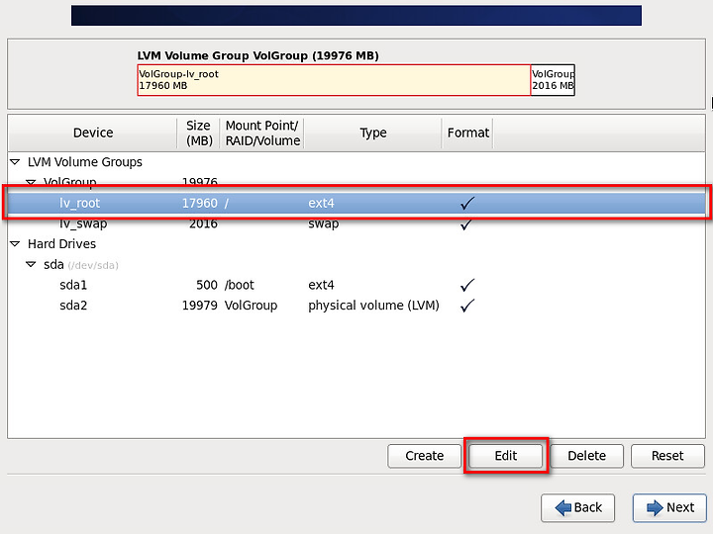Click the physical volume (LVM) type cell
This screenshot has width=713, height=534.
[x=373, y=306]
